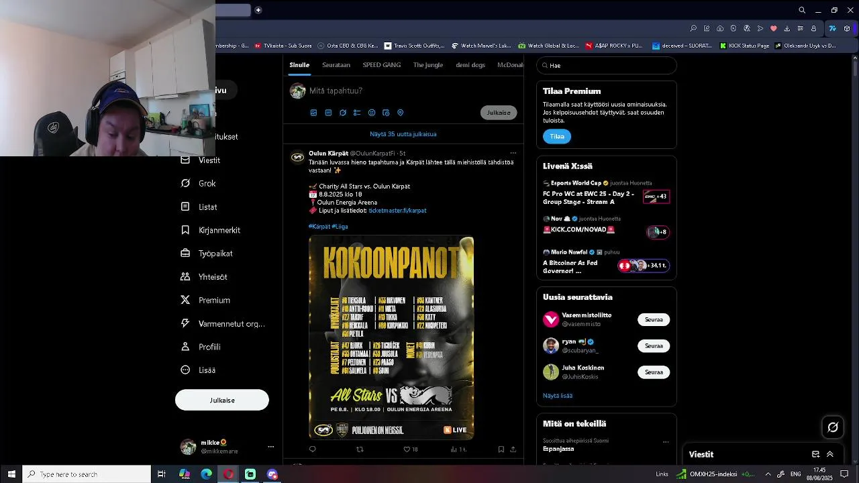
Task: Bookmark the Oulun Kärpät post
Action: point(501,449)
